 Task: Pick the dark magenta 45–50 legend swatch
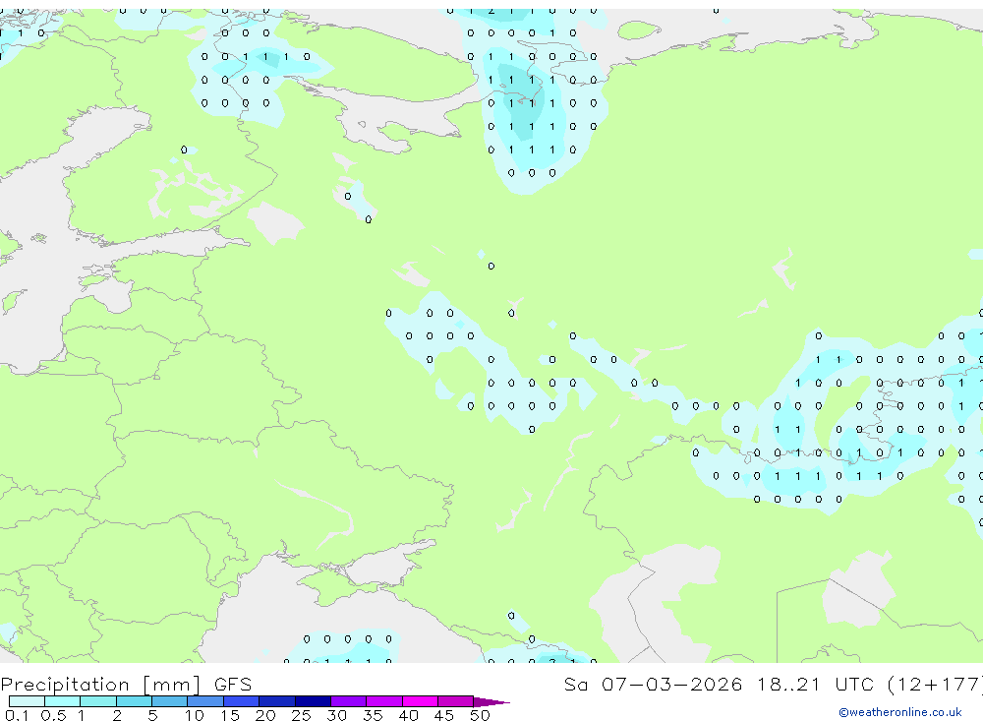click(x=456, y=701)
